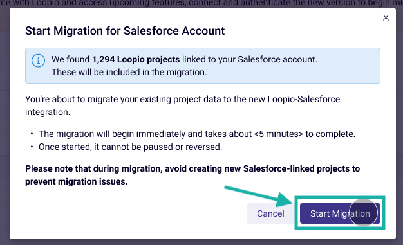Click the bullet about migration taking <5 minutes>

click(197, 134)
